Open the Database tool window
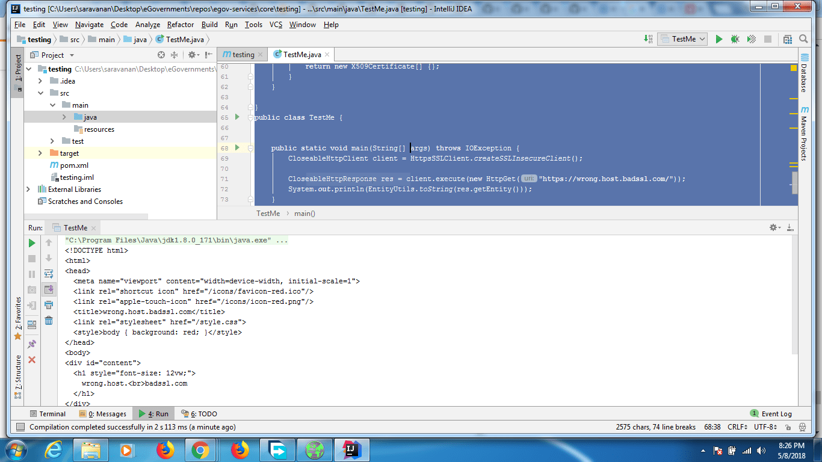This screenshot has height=462, width=822. (804, 73)
